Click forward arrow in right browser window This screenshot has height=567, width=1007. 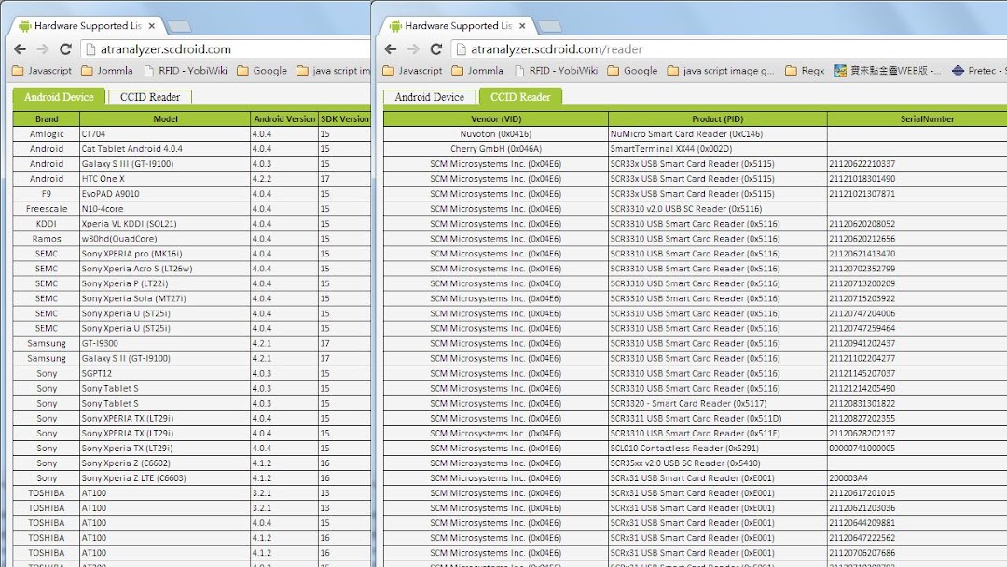413,49
